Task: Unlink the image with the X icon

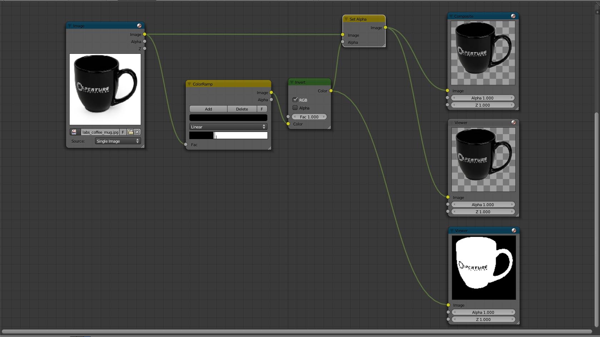Action: (x=137, y=132)
